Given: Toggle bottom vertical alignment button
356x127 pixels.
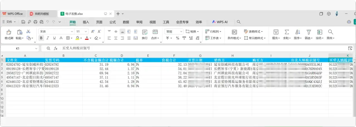Looking at the screenshot, I should pos(122,32).
